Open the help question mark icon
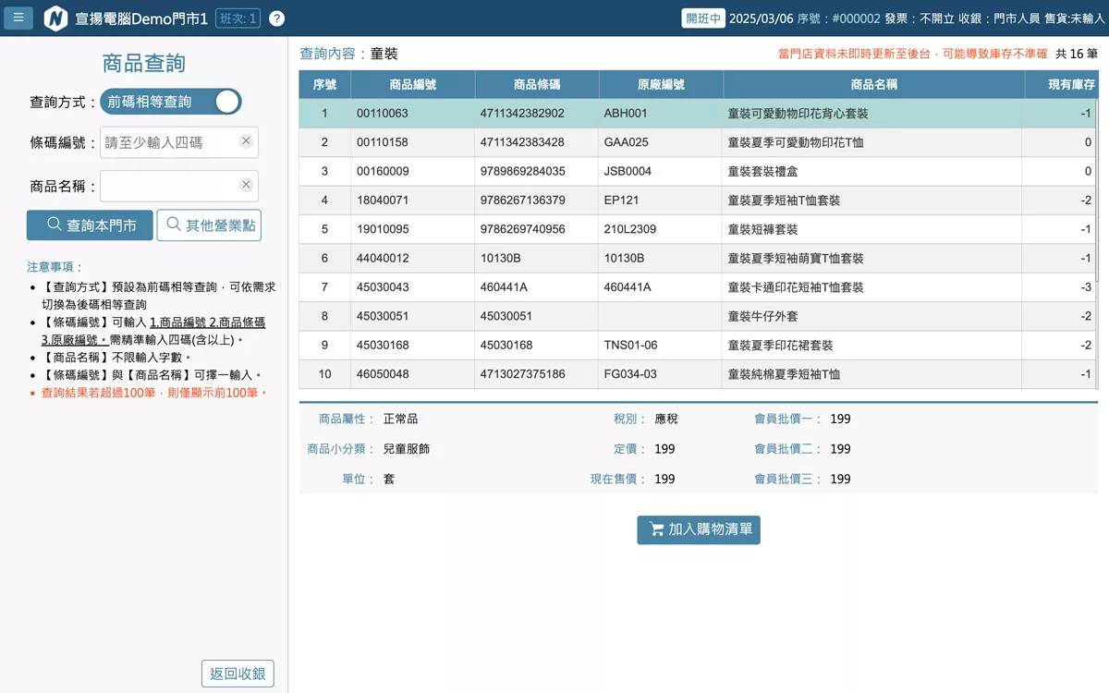The width and height of the screenshot is (1109, 693). (x=276, y=18)
